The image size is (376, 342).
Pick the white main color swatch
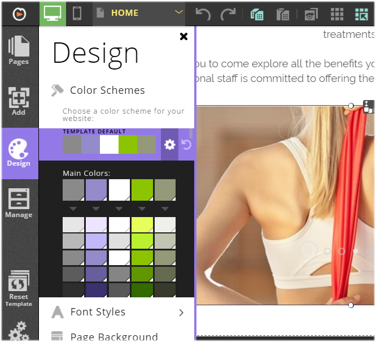119,190
